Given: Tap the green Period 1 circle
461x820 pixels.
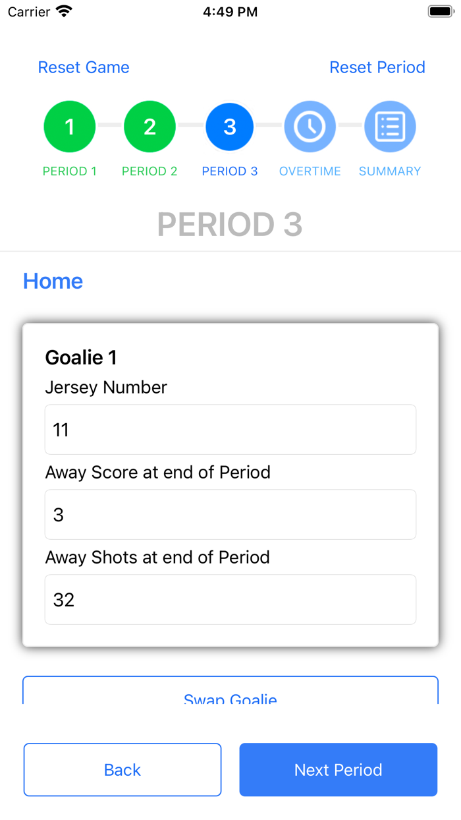Looking at the screenshot, I should coord(69,126).
